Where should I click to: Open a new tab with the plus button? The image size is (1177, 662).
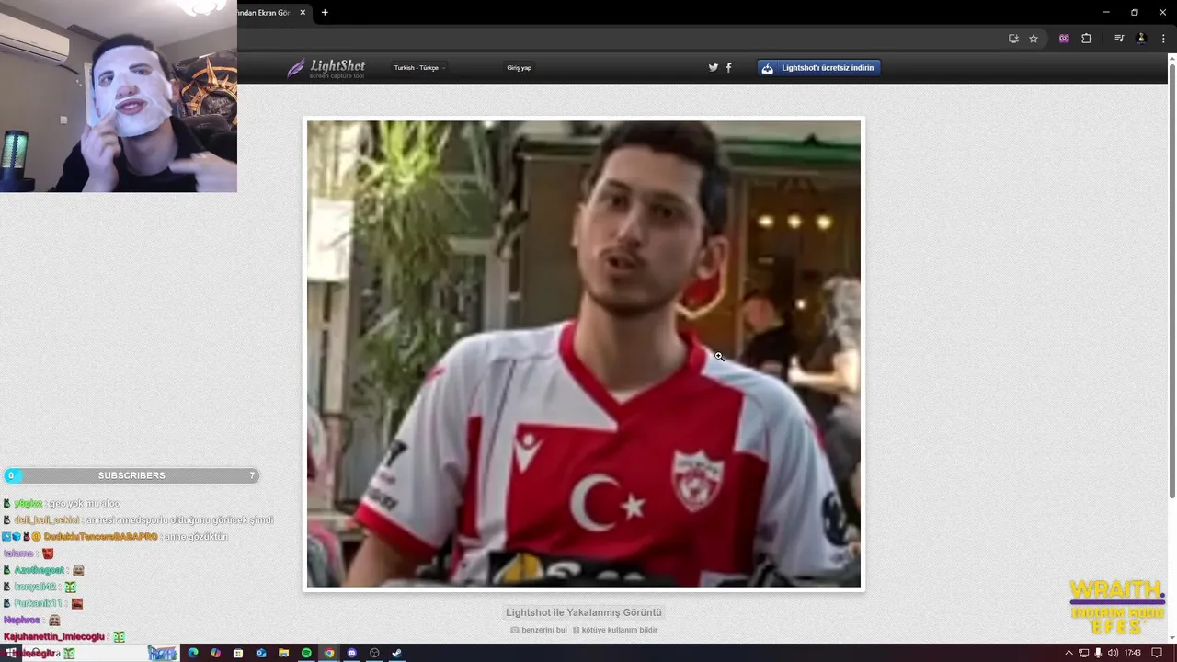pos(325,13)
